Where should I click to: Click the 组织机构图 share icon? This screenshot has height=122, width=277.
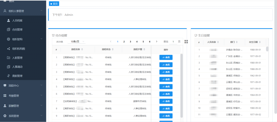(8, 49)
